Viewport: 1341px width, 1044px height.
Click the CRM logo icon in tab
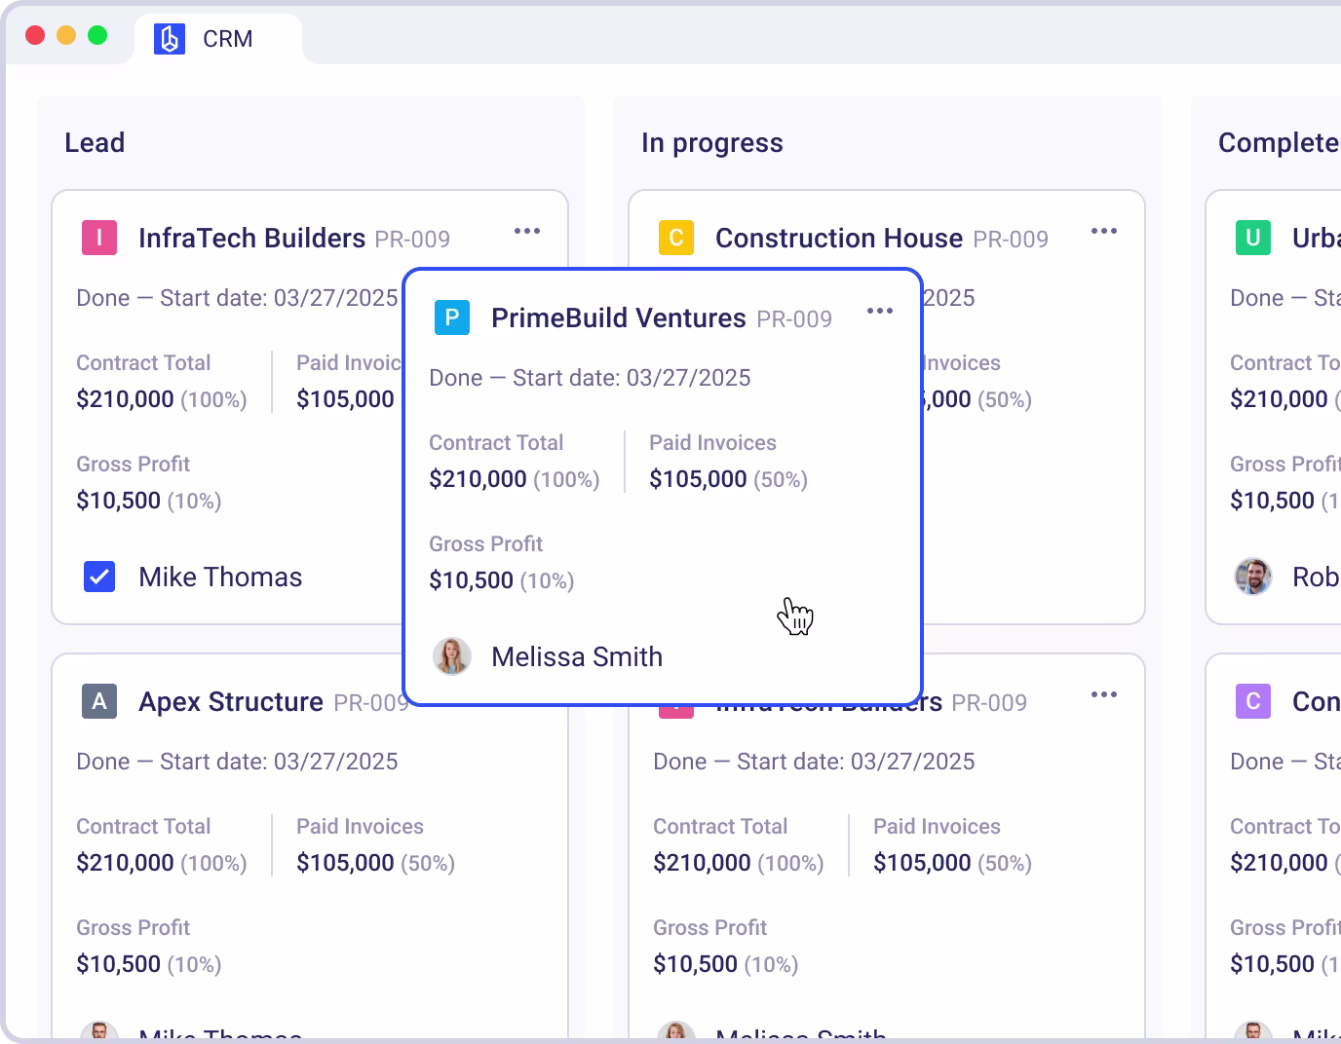tap(170, 39)
